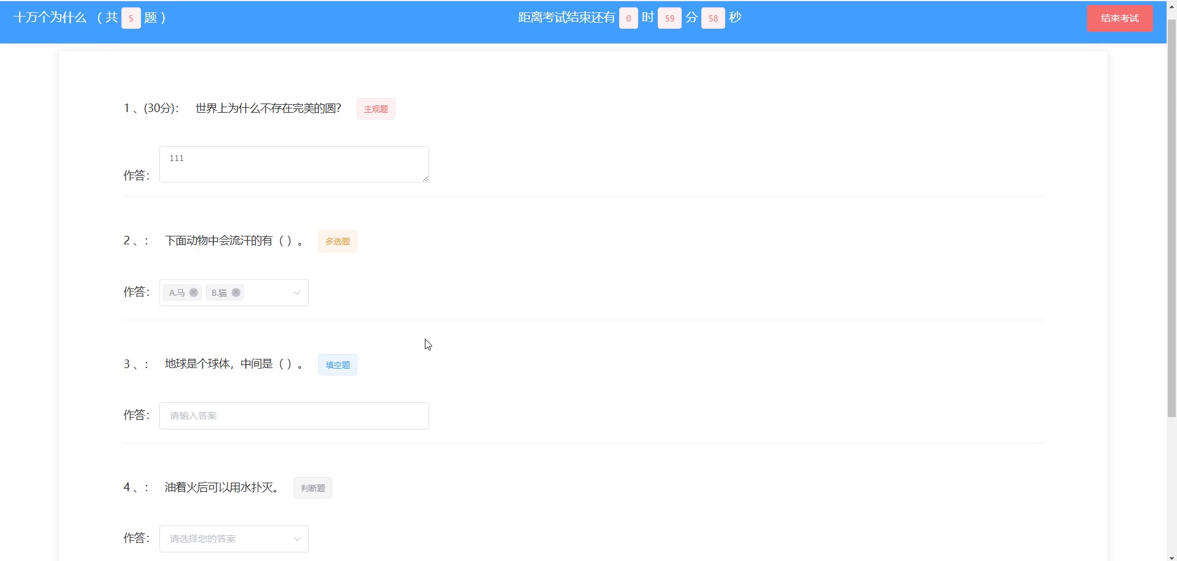The width and height of the screenshot is (1177, 561).
Task: Click the answer textarea containing 111
Action: click(x=294, y=164)
